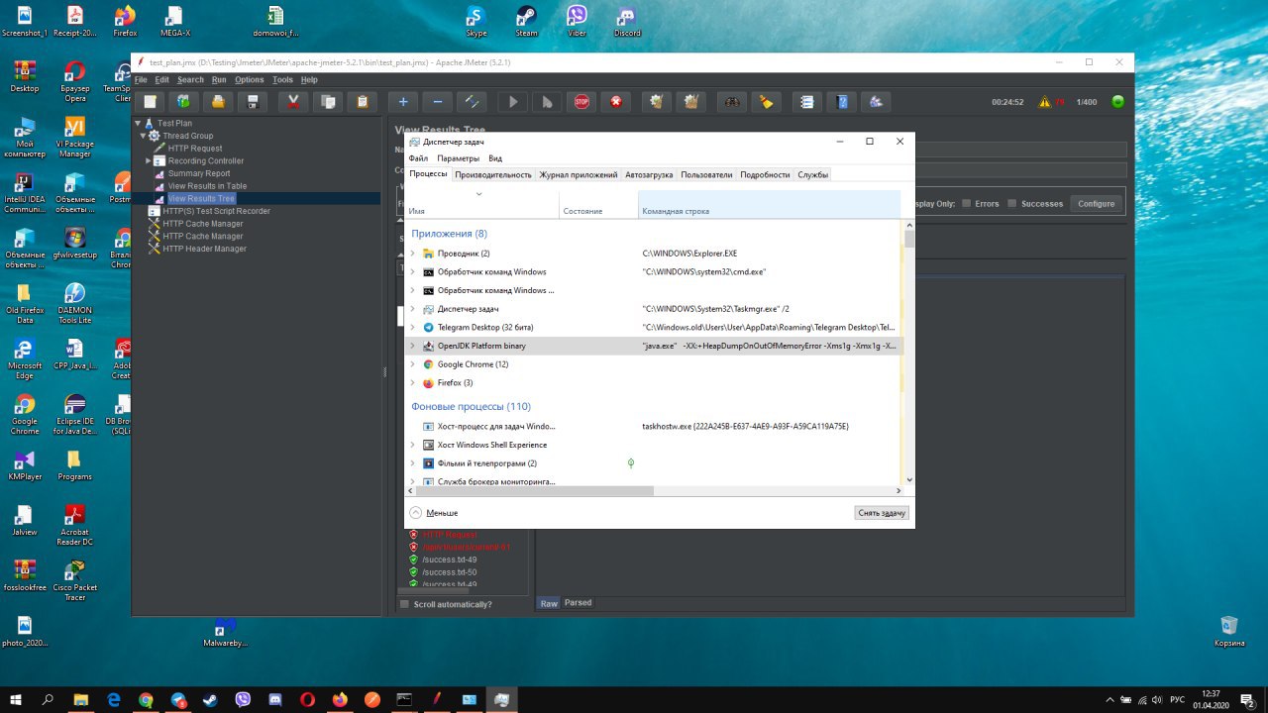This screenshot has width=1268, height=713.
Task: Open JMeter Help question mark icon
Action: coord(841,101)
